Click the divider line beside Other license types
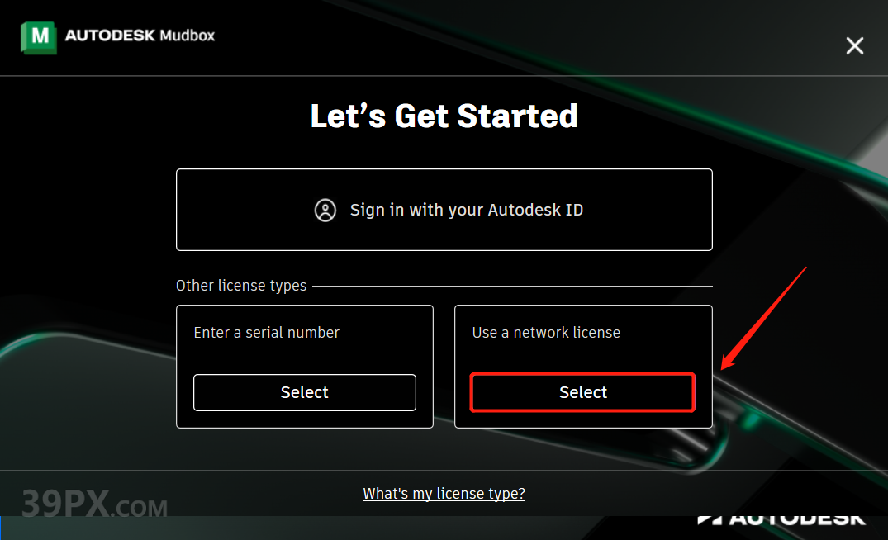This screenshot has height=540, width=888. point(512,287)
